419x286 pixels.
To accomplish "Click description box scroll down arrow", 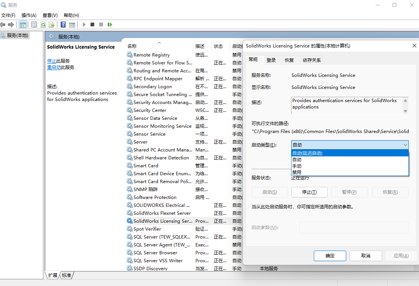I will [x=405, y=111].
